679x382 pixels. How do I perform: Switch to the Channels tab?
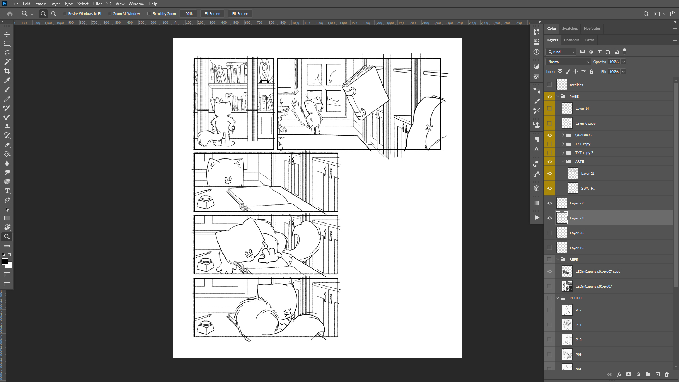coord(571,40)
